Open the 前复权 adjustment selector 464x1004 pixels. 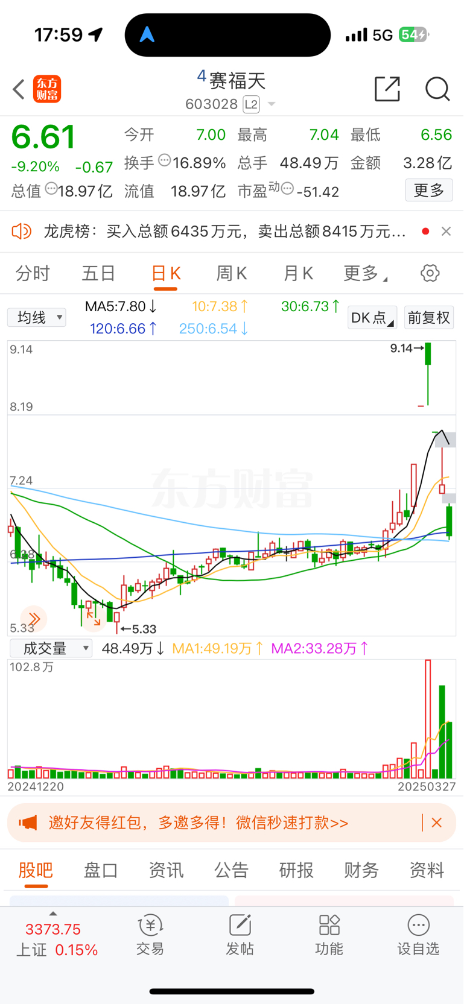click(x=429, y=317)
